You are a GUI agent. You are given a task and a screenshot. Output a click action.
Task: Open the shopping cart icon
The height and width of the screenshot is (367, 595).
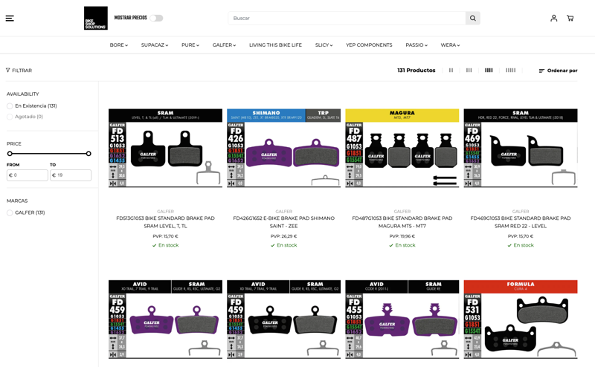tap(570, 18)
